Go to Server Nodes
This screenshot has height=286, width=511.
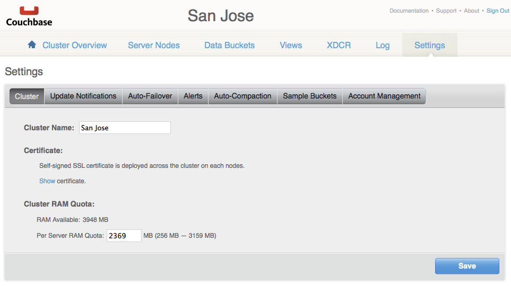pyautogui.click(x=154, y=46)
